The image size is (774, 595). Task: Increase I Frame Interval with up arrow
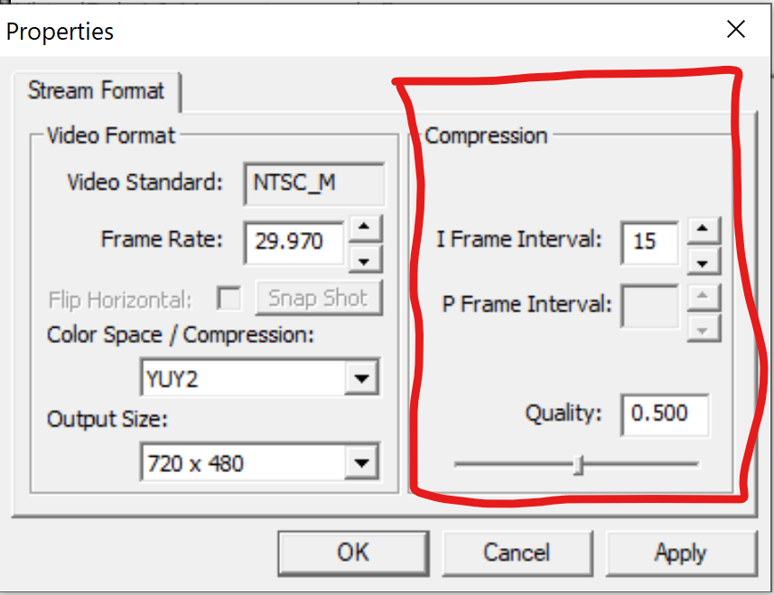click(x=703, y=228)
